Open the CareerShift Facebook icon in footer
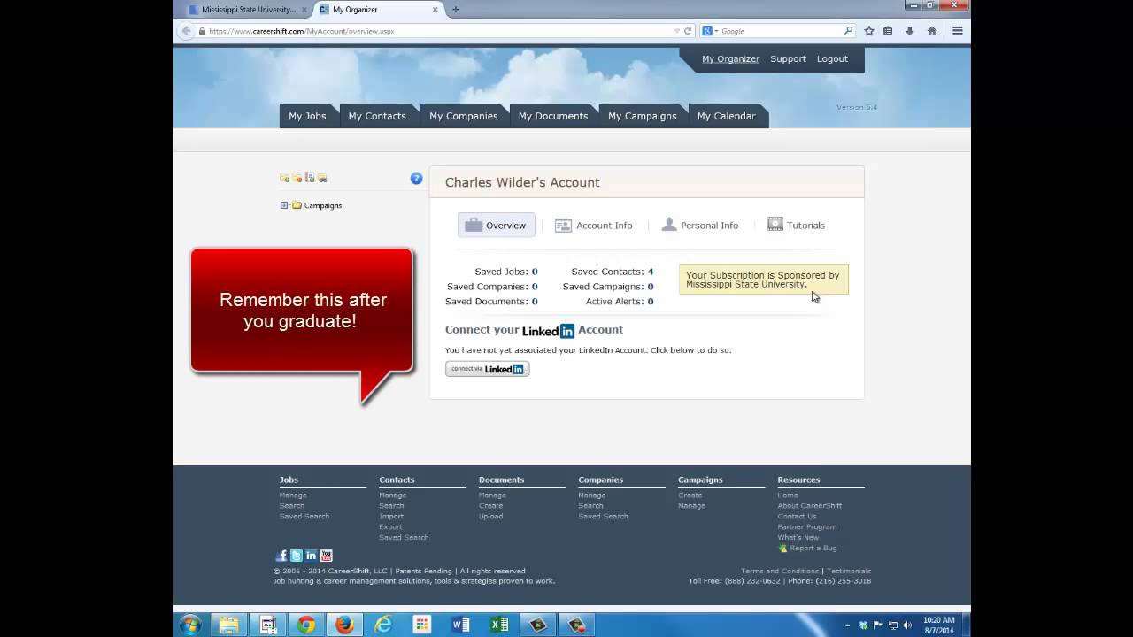 [x=281, y=556]
